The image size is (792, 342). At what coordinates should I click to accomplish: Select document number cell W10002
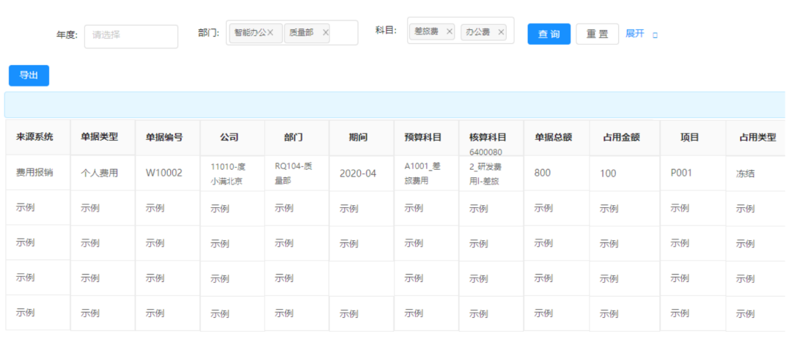[164, 174]
